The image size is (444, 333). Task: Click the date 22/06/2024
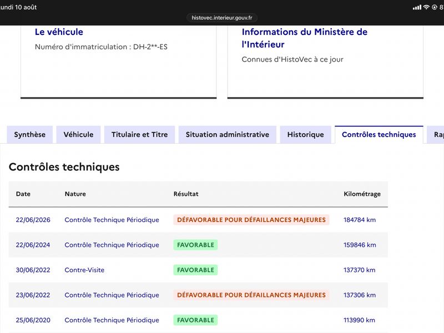coord(33,245)
